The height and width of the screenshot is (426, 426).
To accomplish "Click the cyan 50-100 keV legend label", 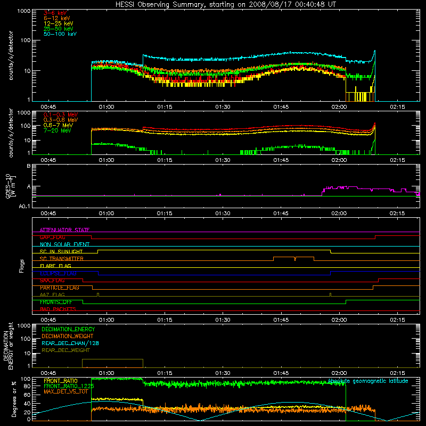I will click(x=60, y=34).
